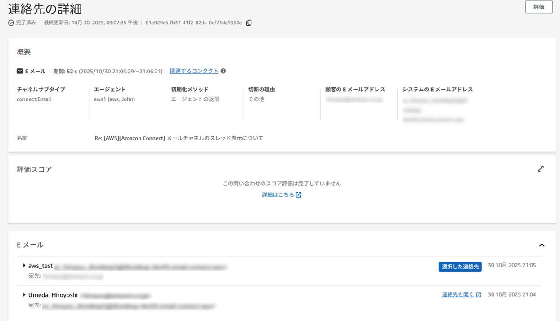Click the envelope icon beside E メール
The image size is (560, 321).
20,71
